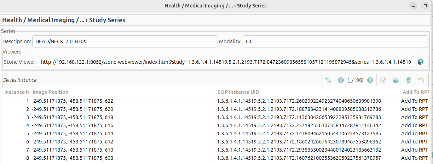Screen dimensions: 433x164
Task: Click Add To RPT for instance 5
Action: click(x=415, y=134)
